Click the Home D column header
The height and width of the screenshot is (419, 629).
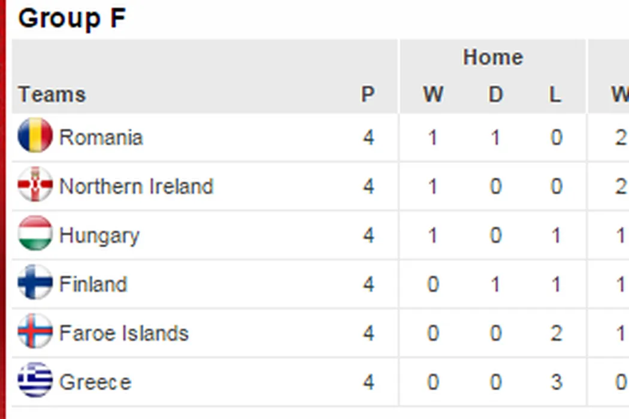(x=495, y=95)
